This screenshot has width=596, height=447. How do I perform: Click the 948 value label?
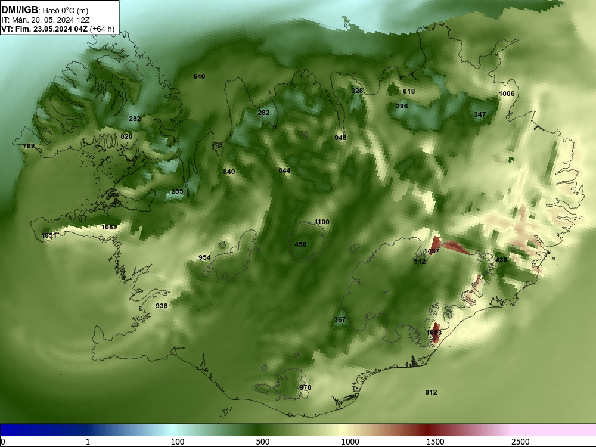click(x=340, y=138)
